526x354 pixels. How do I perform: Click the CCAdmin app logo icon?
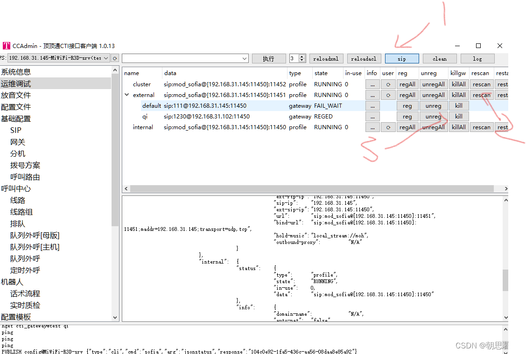point(7,46)
